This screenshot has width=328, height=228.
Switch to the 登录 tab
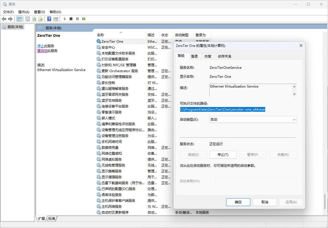pos(194,56)
